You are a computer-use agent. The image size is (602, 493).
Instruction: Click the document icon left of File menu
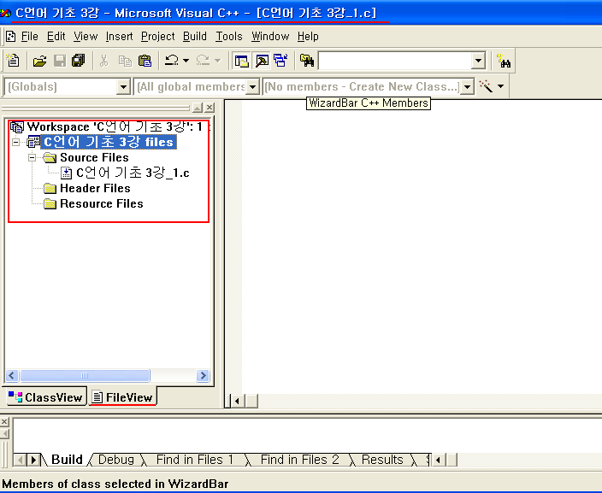click(11, 37)
